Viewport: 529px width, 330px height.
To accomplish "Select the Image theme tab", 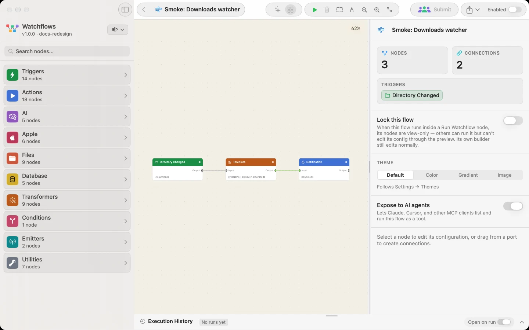I will (x=504, y=175).
